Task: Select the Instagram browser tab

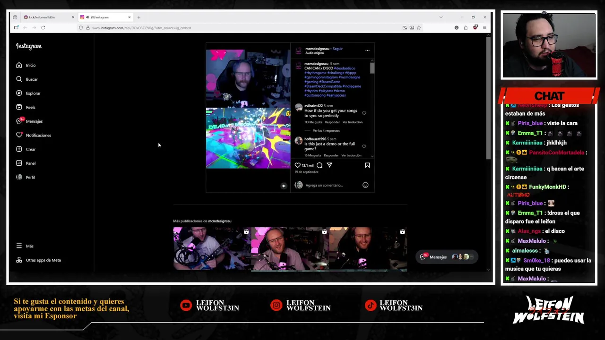Action: click(x=105, y=17)
